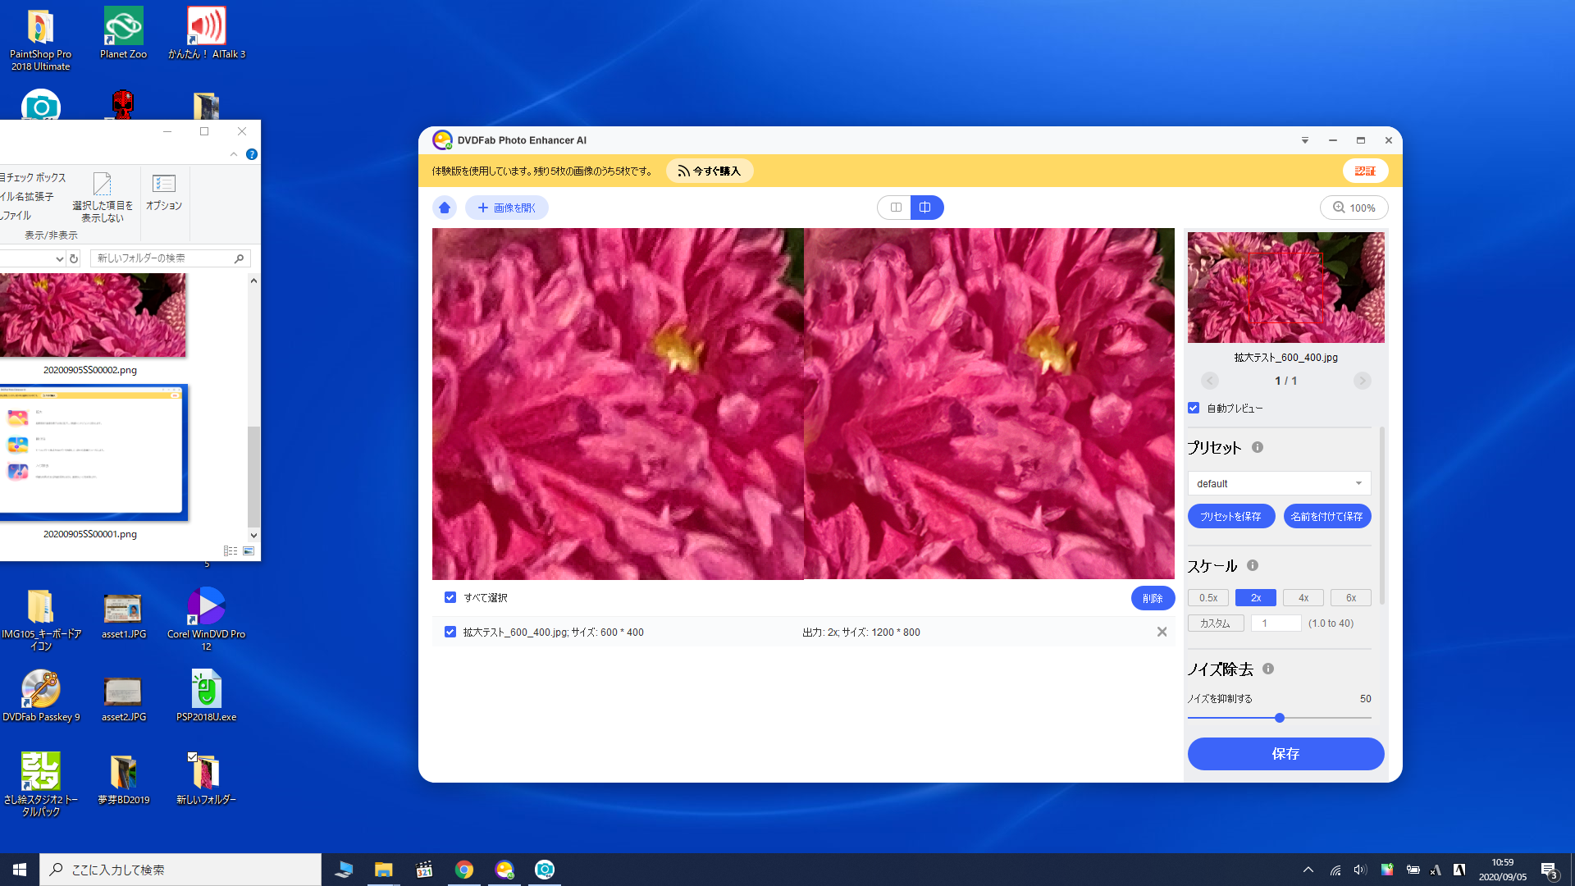Select the 6x scale option
Viewport: 1575px width, 886px height.
pos(1350,598)
